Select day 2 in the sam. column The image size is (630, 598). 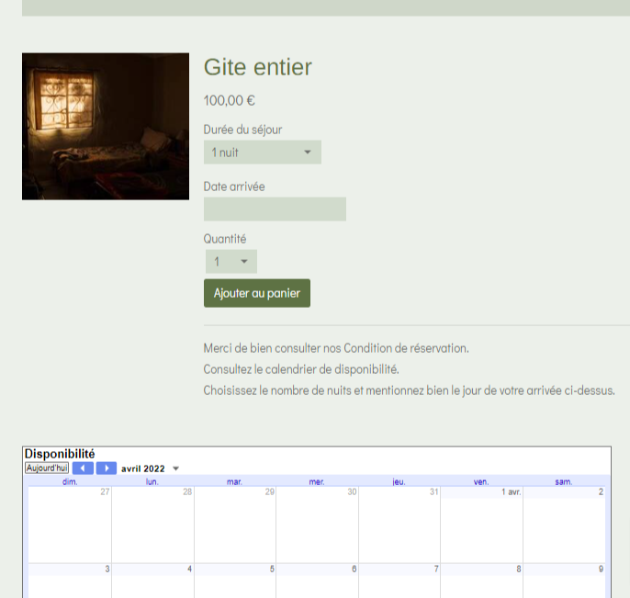pyautogui.click(x=564, y=524)
